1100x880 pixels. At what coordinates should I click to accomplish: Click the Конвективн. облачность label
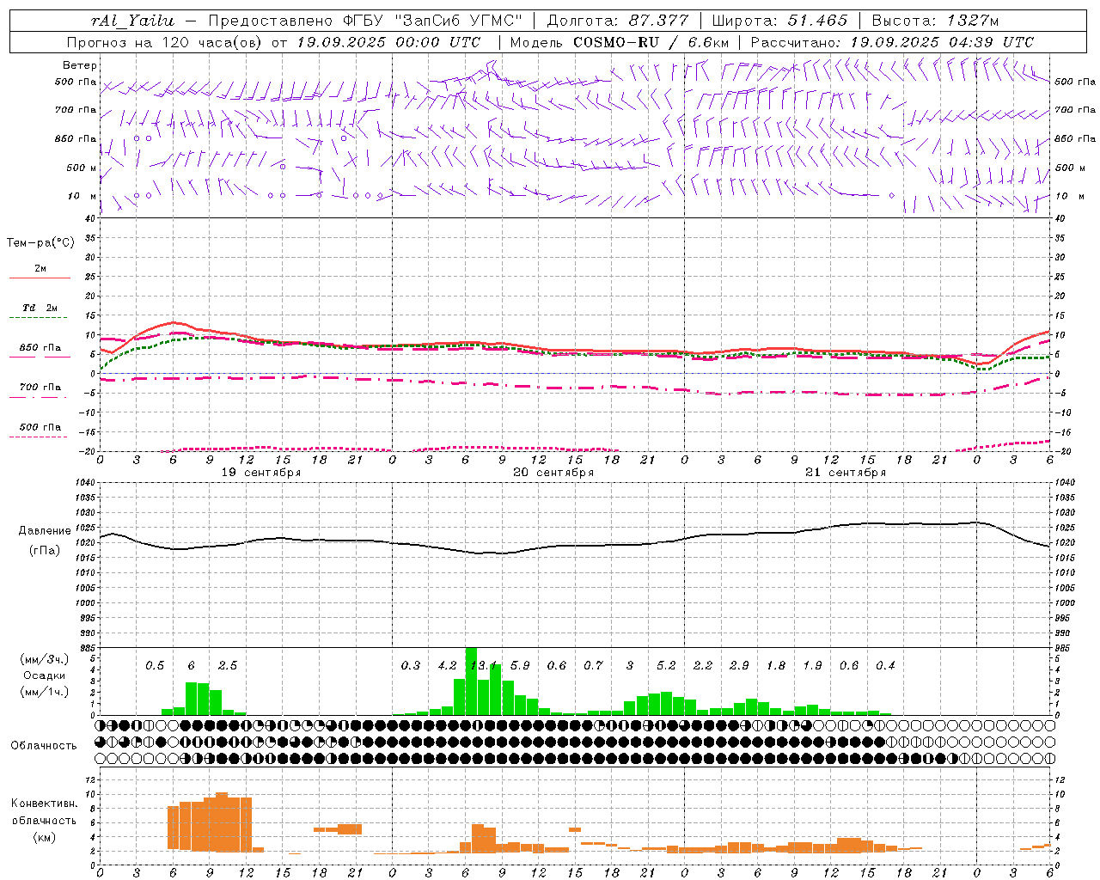click(x=44, y=812)
